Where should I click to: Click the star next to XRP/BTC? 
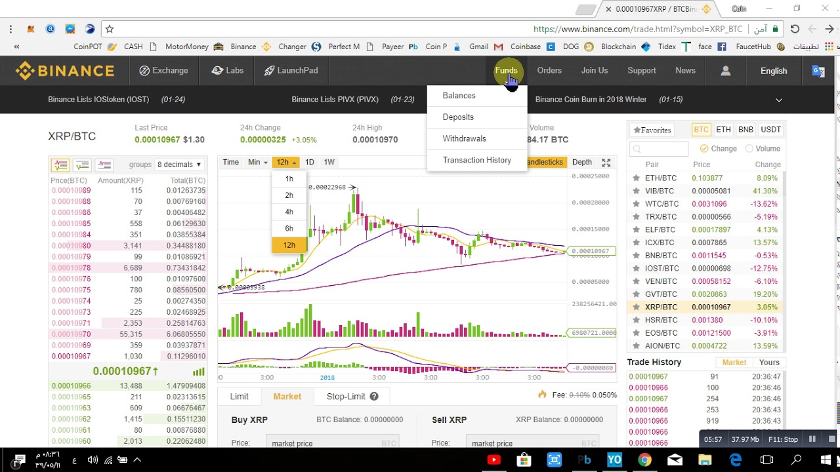pyautogui.click(x=636, y=307)
